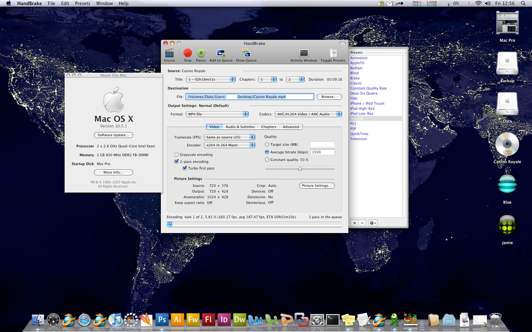The height and width of the screenshot is (332, 532).
Task: Click the Add to Queue icon
Action: [221, 53]
